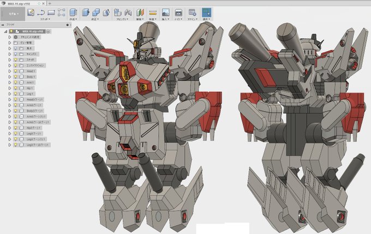Click the document settings gear icon
Screen dimensions: 371x234
click(x=16, y=37)
